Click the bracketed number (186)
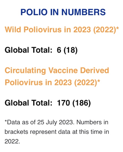The height and width of the screenshot is (152, 123). tap(81, 103)
